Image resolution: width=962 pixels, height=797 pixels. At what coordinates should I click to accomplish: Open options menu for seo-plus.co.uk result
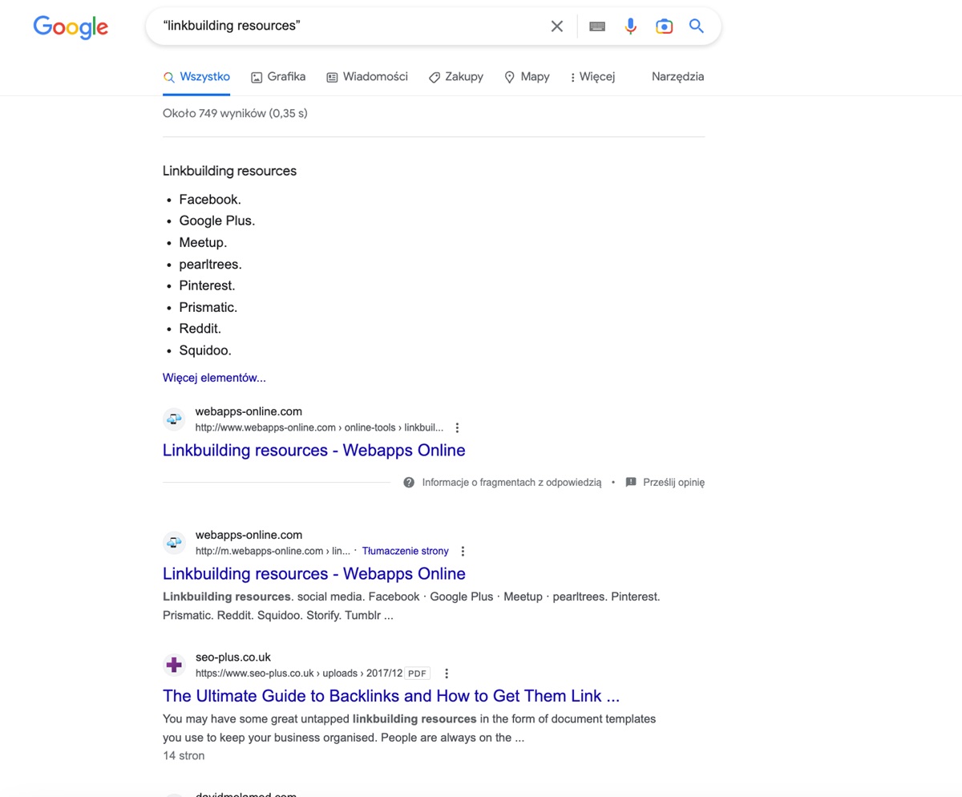[x=447, y=674]
